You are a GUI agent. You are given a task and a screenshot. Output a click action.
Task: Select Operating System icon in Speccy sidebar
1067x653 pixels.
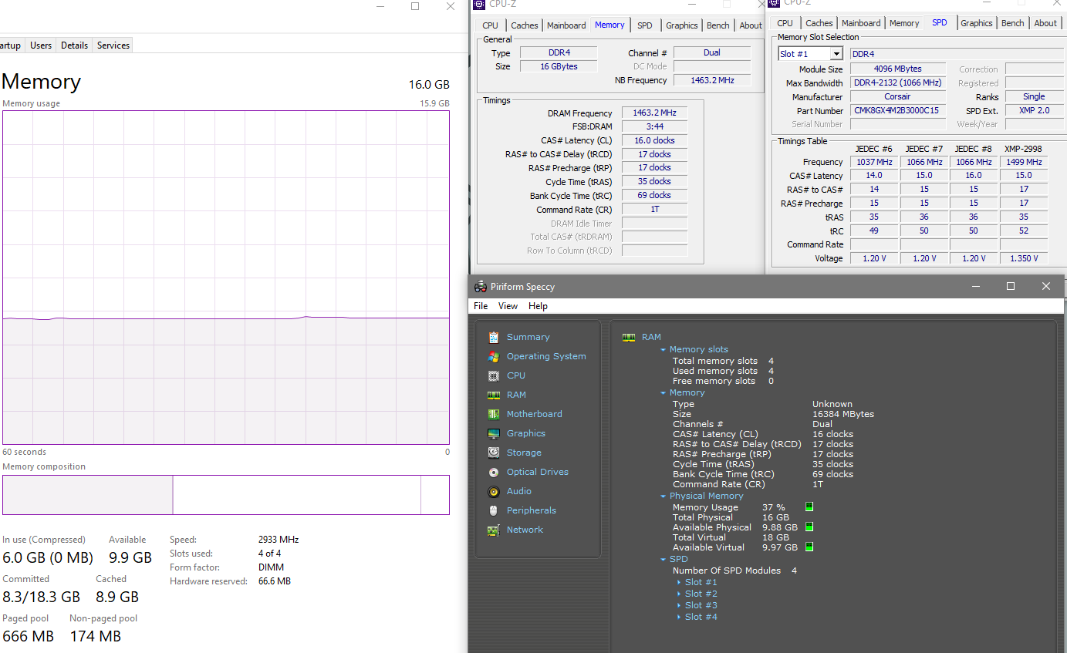tap(494, 356)
